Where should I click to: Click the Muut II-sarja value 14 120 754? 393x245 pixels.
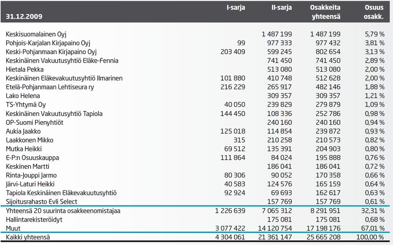click(275, 228)
